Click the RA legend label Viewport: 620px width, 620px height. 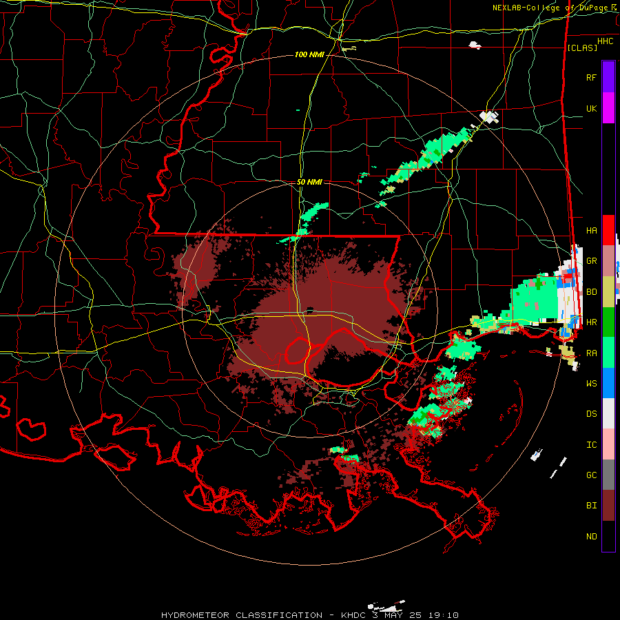click(x=591, y=353)
